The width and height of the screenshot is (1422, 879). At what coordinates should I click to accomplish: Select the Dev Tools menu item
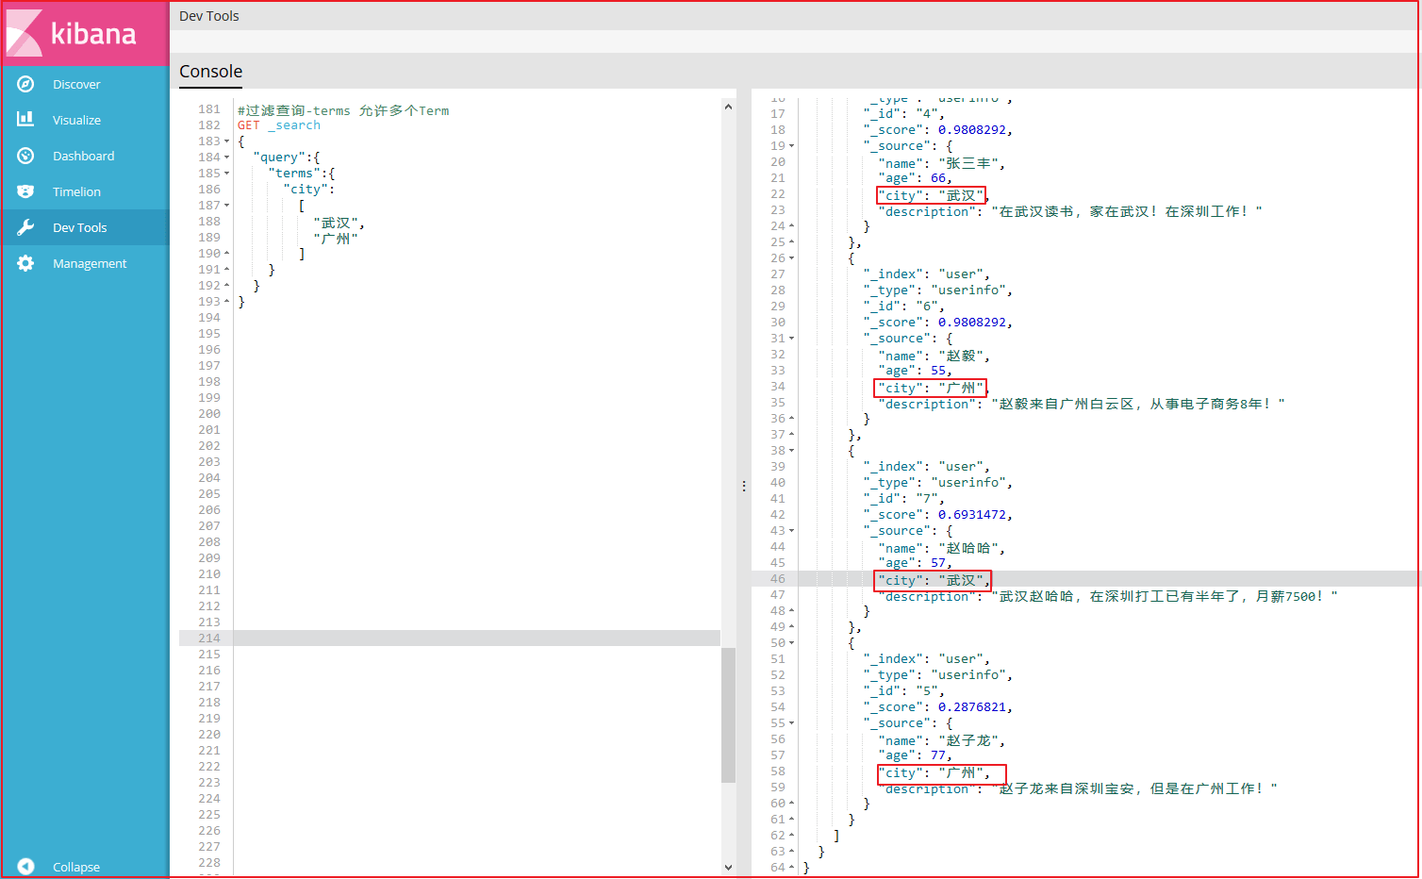(80, 227)
